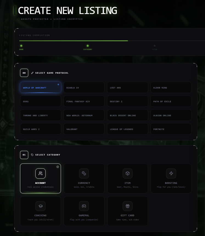Click the Currency coins icon
The image size is (205, 236).
click(84, 173)
